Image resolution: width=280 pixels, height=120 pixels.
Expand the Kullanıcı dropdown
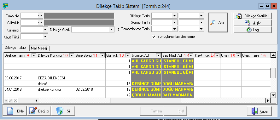click(x=45, y=29)
